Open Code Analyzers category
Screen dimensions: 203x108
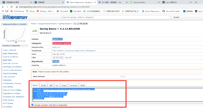[9, 77]
